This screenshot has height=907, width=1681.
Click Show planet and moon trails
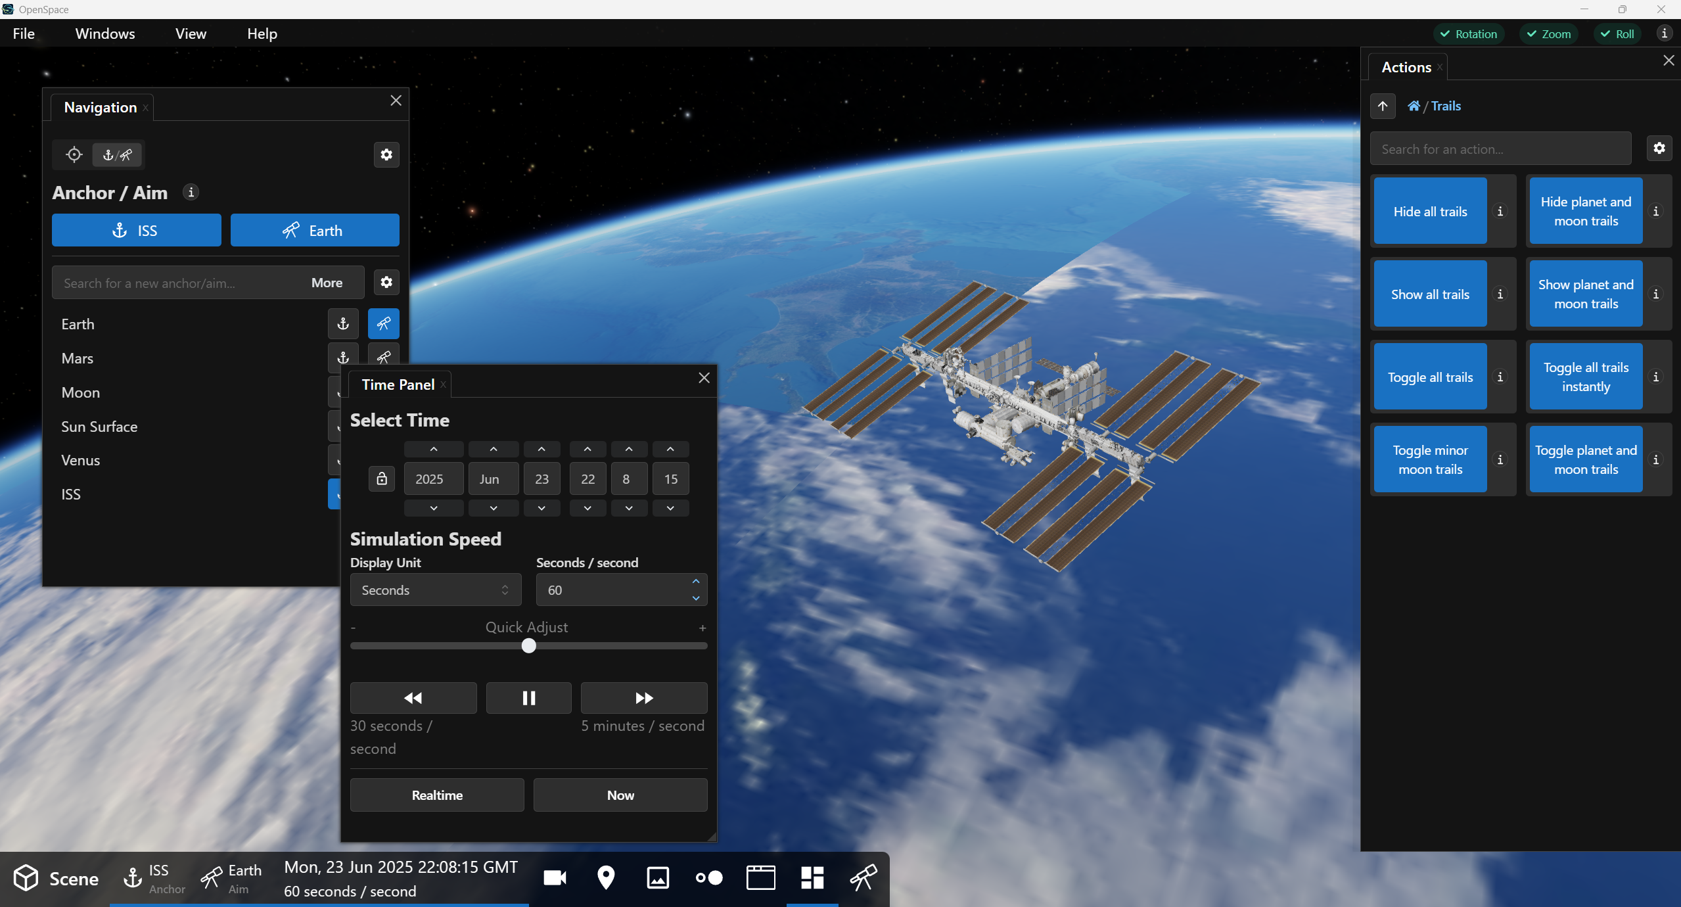pyautogui.click(x=1586, y=294)
